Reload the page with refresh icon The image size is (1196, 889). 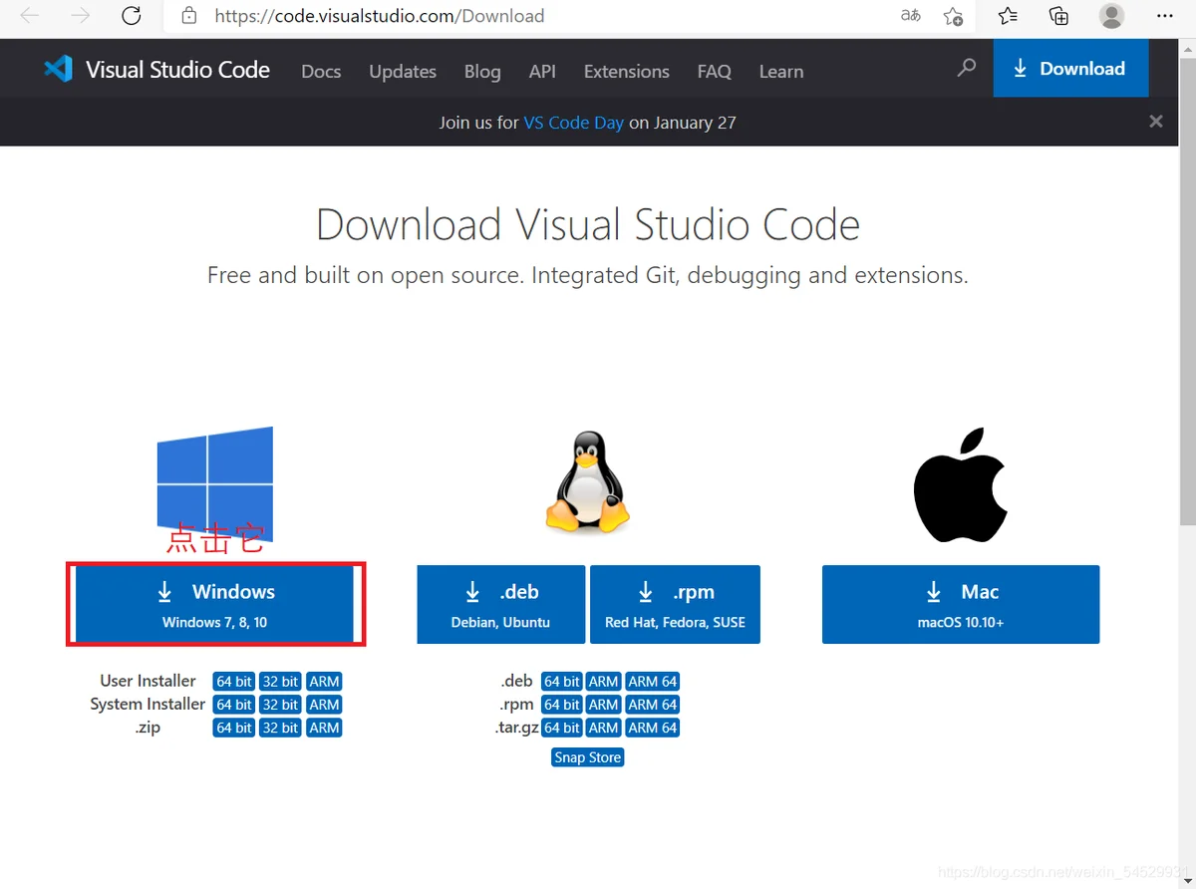pyautogui.click(x=131, y=16)
